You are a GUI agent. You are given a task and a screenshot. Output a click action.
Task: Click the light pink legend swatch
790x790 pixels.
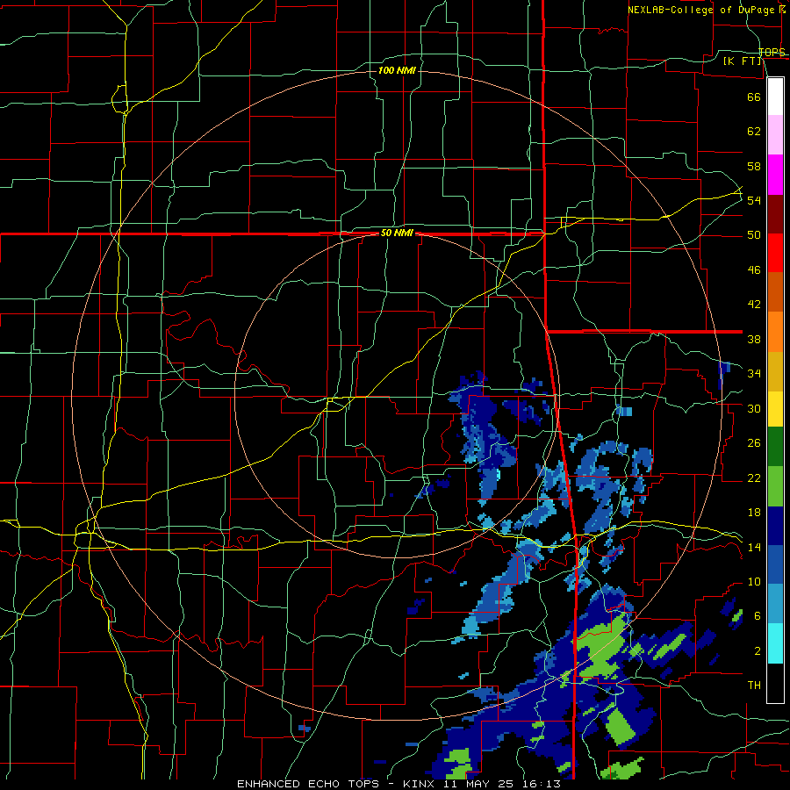click(x=775, y=135)
